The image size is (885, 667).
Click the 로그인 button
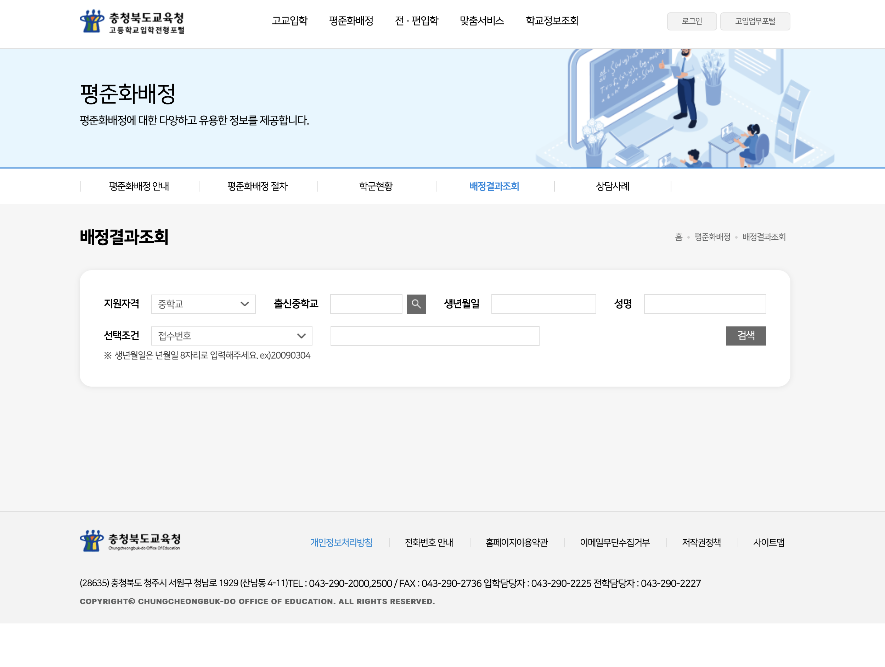point(691,21)
